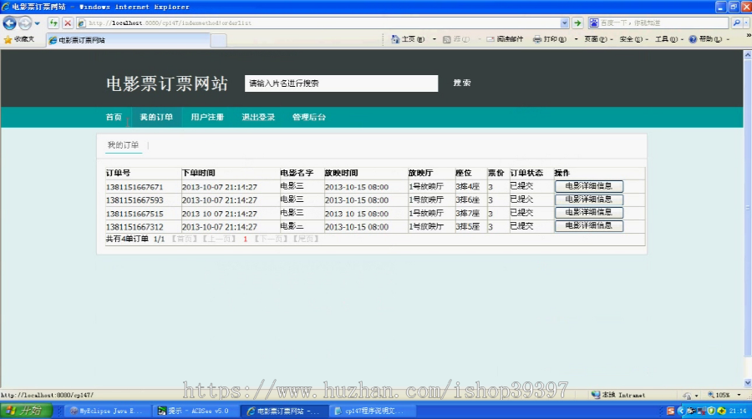Select the 电影票订票网站 browser tab

tap(128, 40)
